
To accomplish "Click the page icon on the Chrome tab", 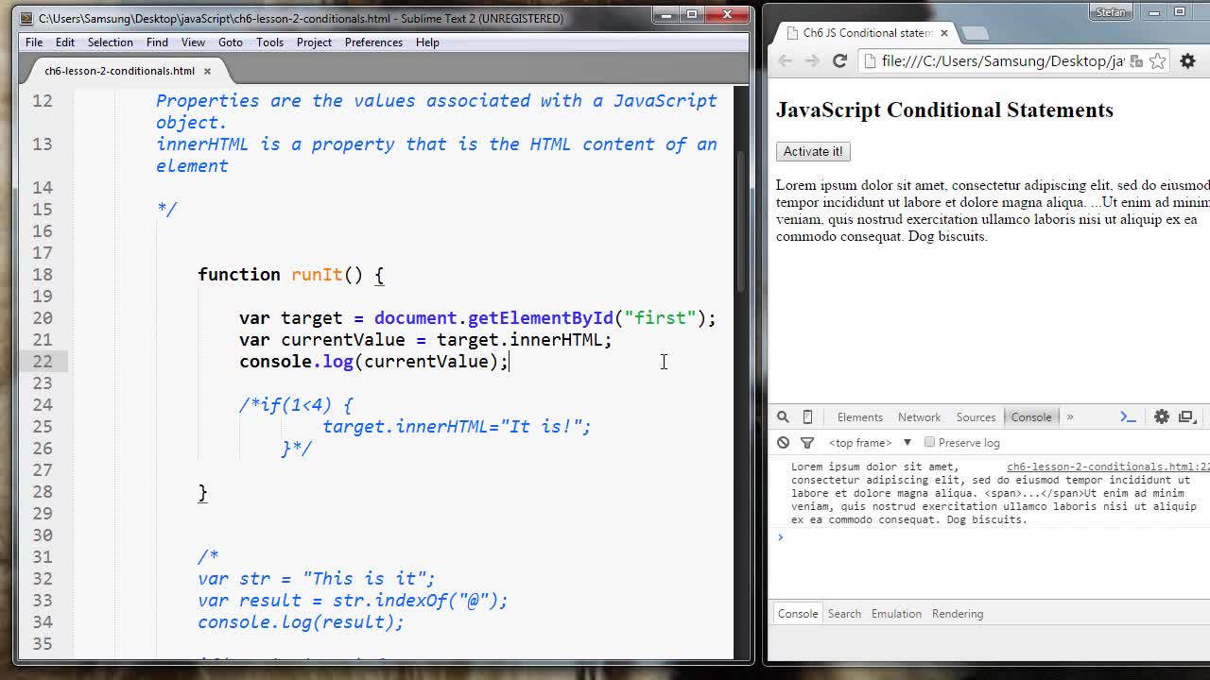I will tap(790, 33).
